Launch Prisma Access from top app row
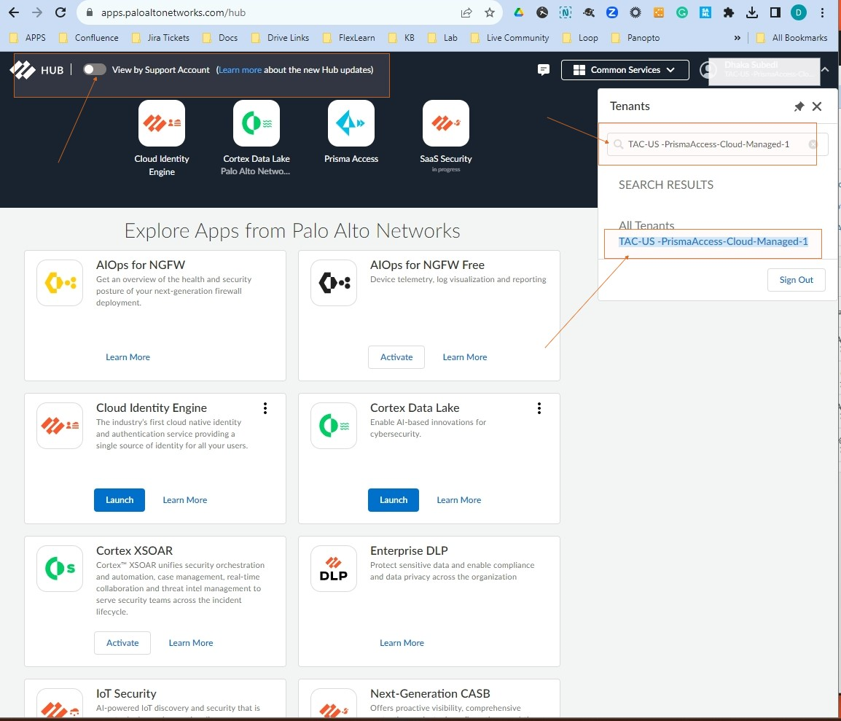 point(351,123)
